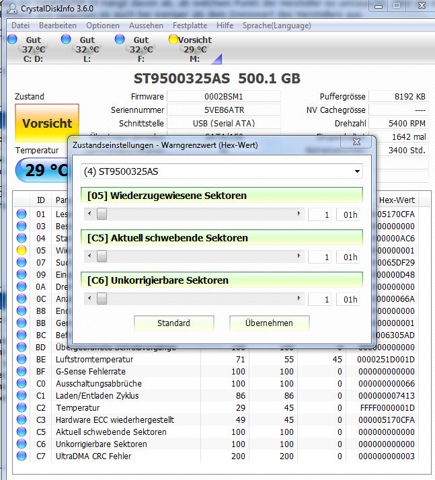The image size is (435, 480).
Task: Select the blue status orb for drive C: D:
Action: (x=12, y=39)
